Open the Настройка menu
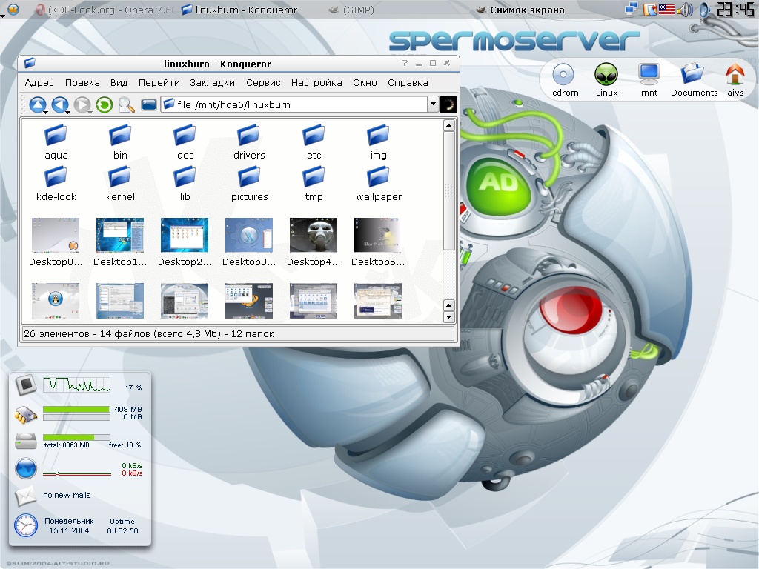 click(316, 83)
